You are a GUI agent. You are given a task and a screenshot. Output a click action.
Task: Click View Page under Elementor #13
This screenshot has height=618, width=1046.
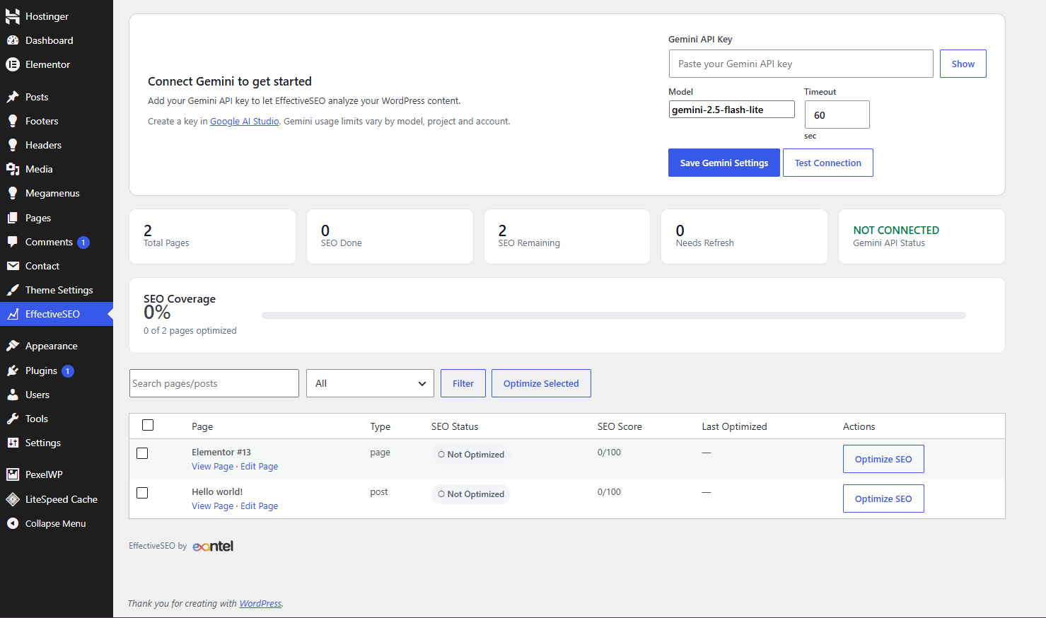[212, 467]
